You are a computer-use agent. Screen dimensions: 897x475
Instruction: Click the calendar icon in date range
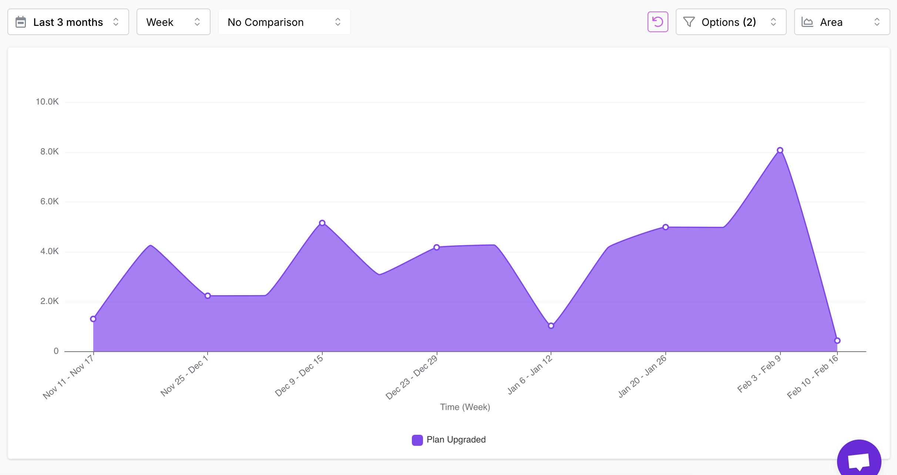click(x=21, y=22)
